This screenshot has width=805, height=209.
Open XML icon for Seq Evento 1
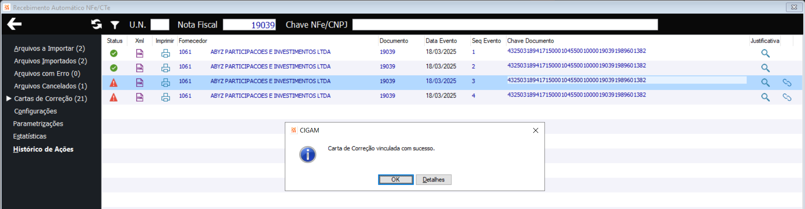(140, 53)
